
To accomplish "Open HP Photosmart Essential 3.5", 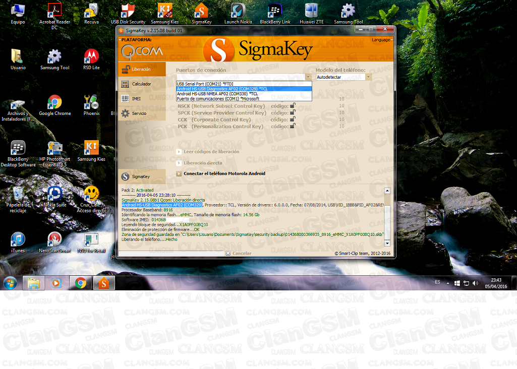I will click(54, 154).
